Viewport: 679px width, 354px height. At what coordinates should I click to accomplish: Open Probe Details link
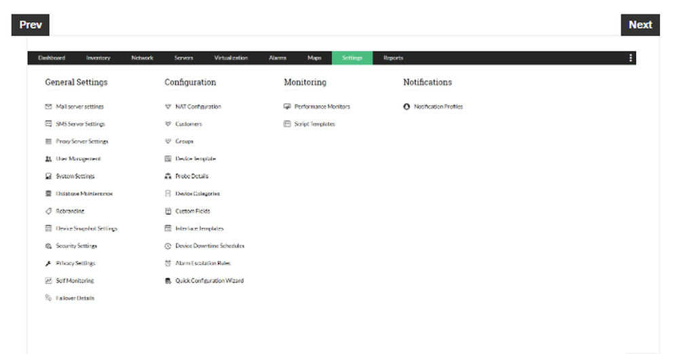click(192, 176)
